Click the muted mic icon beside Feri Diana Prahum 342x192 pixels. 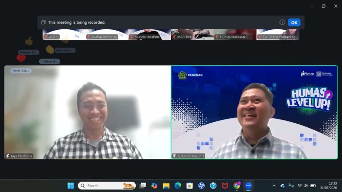click(260, 37)
